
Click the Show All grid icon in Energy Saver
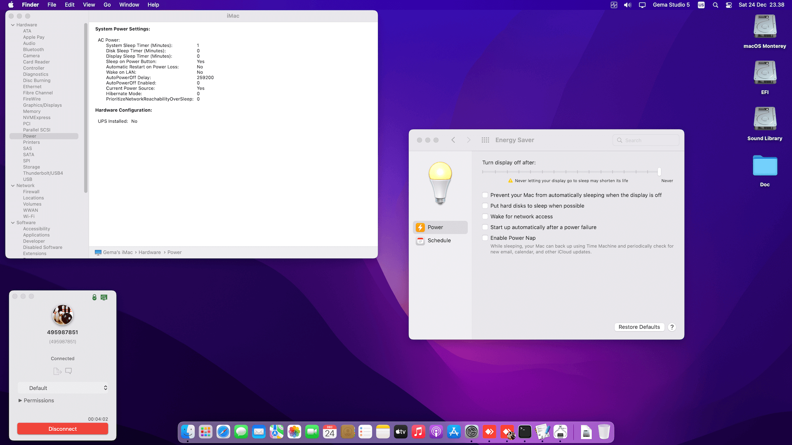485,140
